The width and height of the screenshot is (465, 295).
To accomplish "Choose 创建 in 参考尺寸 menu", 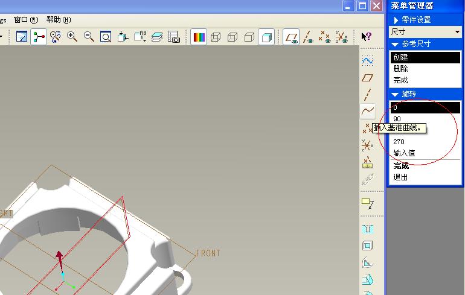I will 425,57.
